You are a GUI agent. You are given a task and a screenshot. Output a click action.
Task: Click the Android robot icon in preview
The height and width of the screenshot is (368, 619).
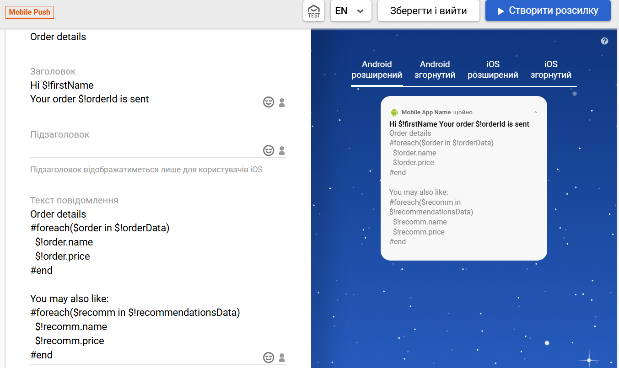point(394,112)
